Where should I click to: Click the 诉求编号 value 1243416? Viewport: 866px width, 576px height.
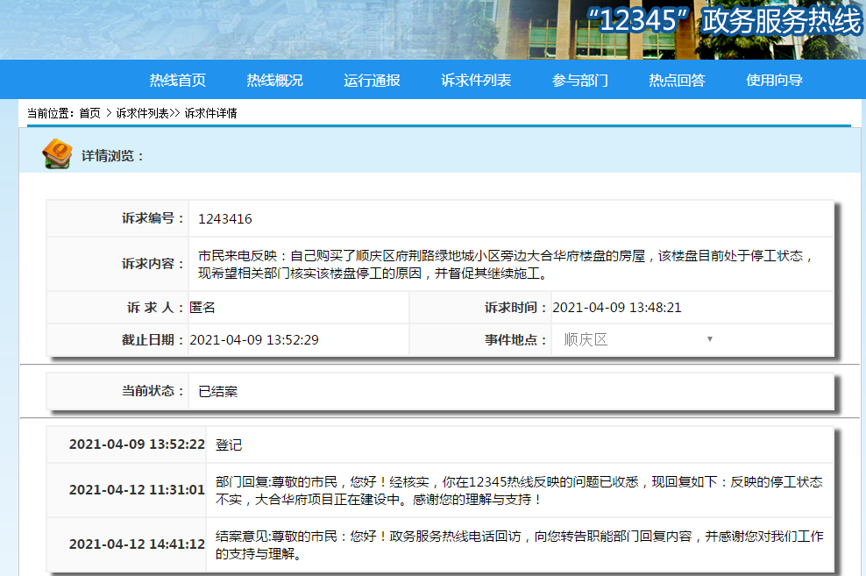(x=225, y=219)
